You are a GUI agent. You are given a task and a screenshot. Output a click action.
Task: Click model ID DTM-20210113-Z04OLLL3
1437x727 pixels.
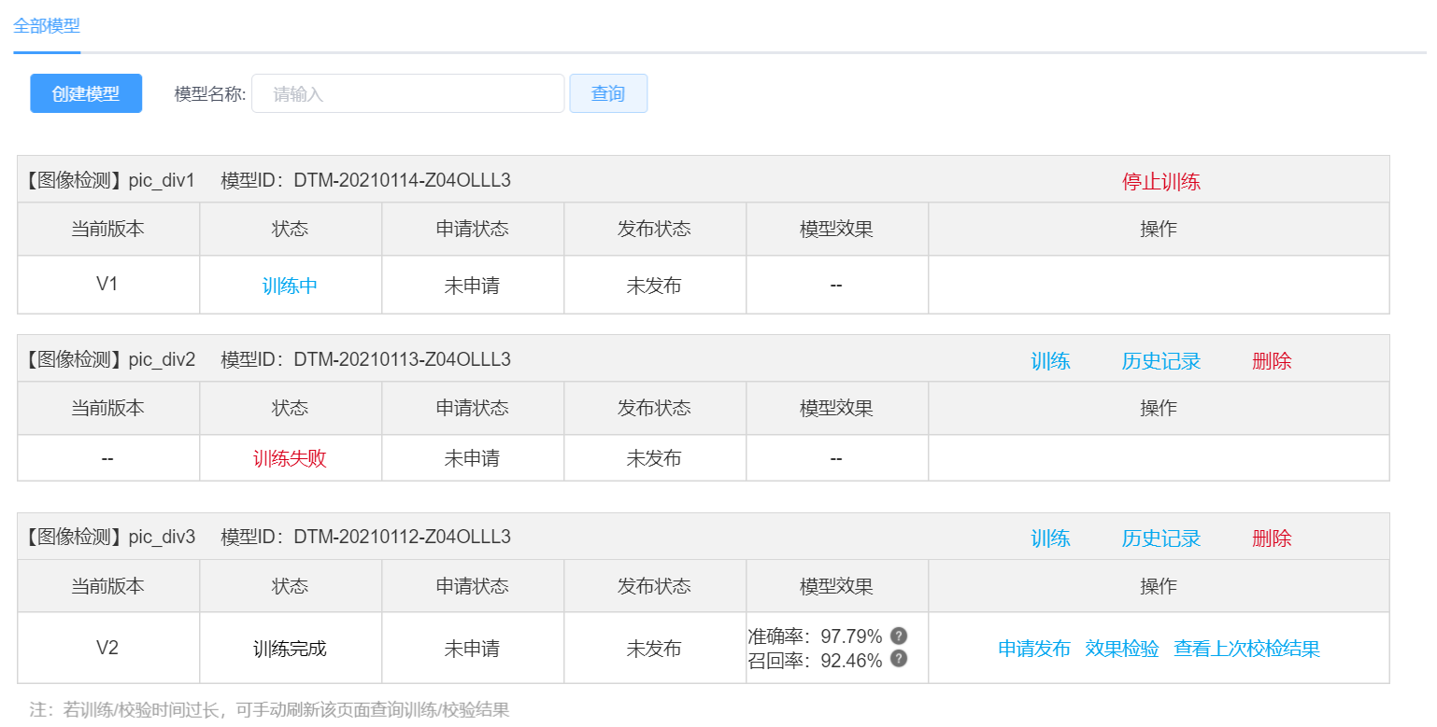(403, 359)
